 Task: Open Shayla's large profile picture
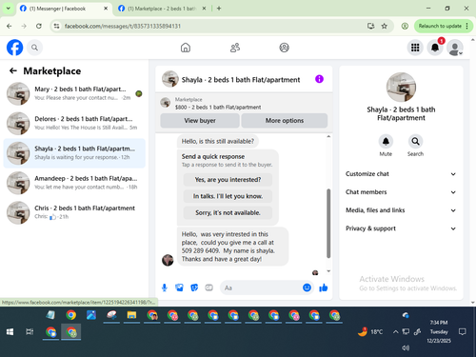click(401, 88)
